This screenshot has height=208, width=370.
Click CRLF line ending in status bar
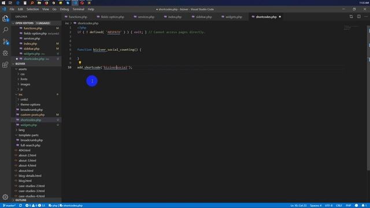tap(339, 206)
